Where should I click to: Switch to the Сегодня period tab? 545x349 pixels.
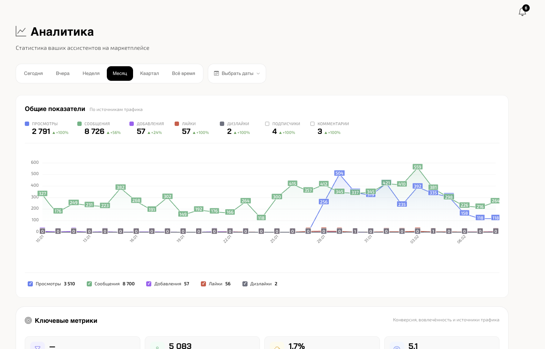coord(34,74)
